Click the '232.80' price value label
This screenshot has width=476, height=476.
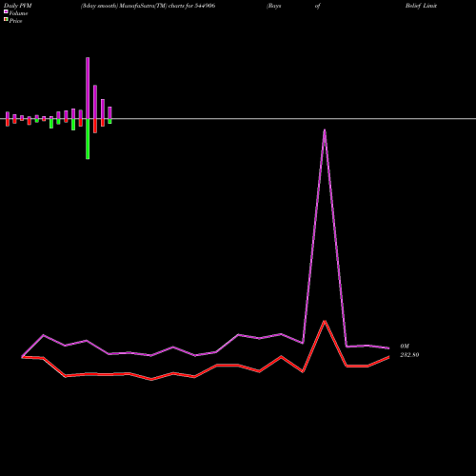click(x=409, y=355)
